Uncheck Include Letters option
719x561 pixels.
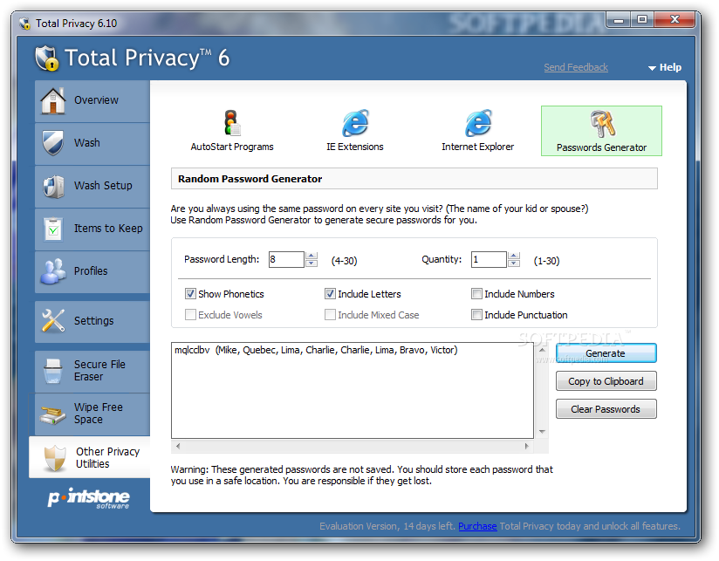330,294
